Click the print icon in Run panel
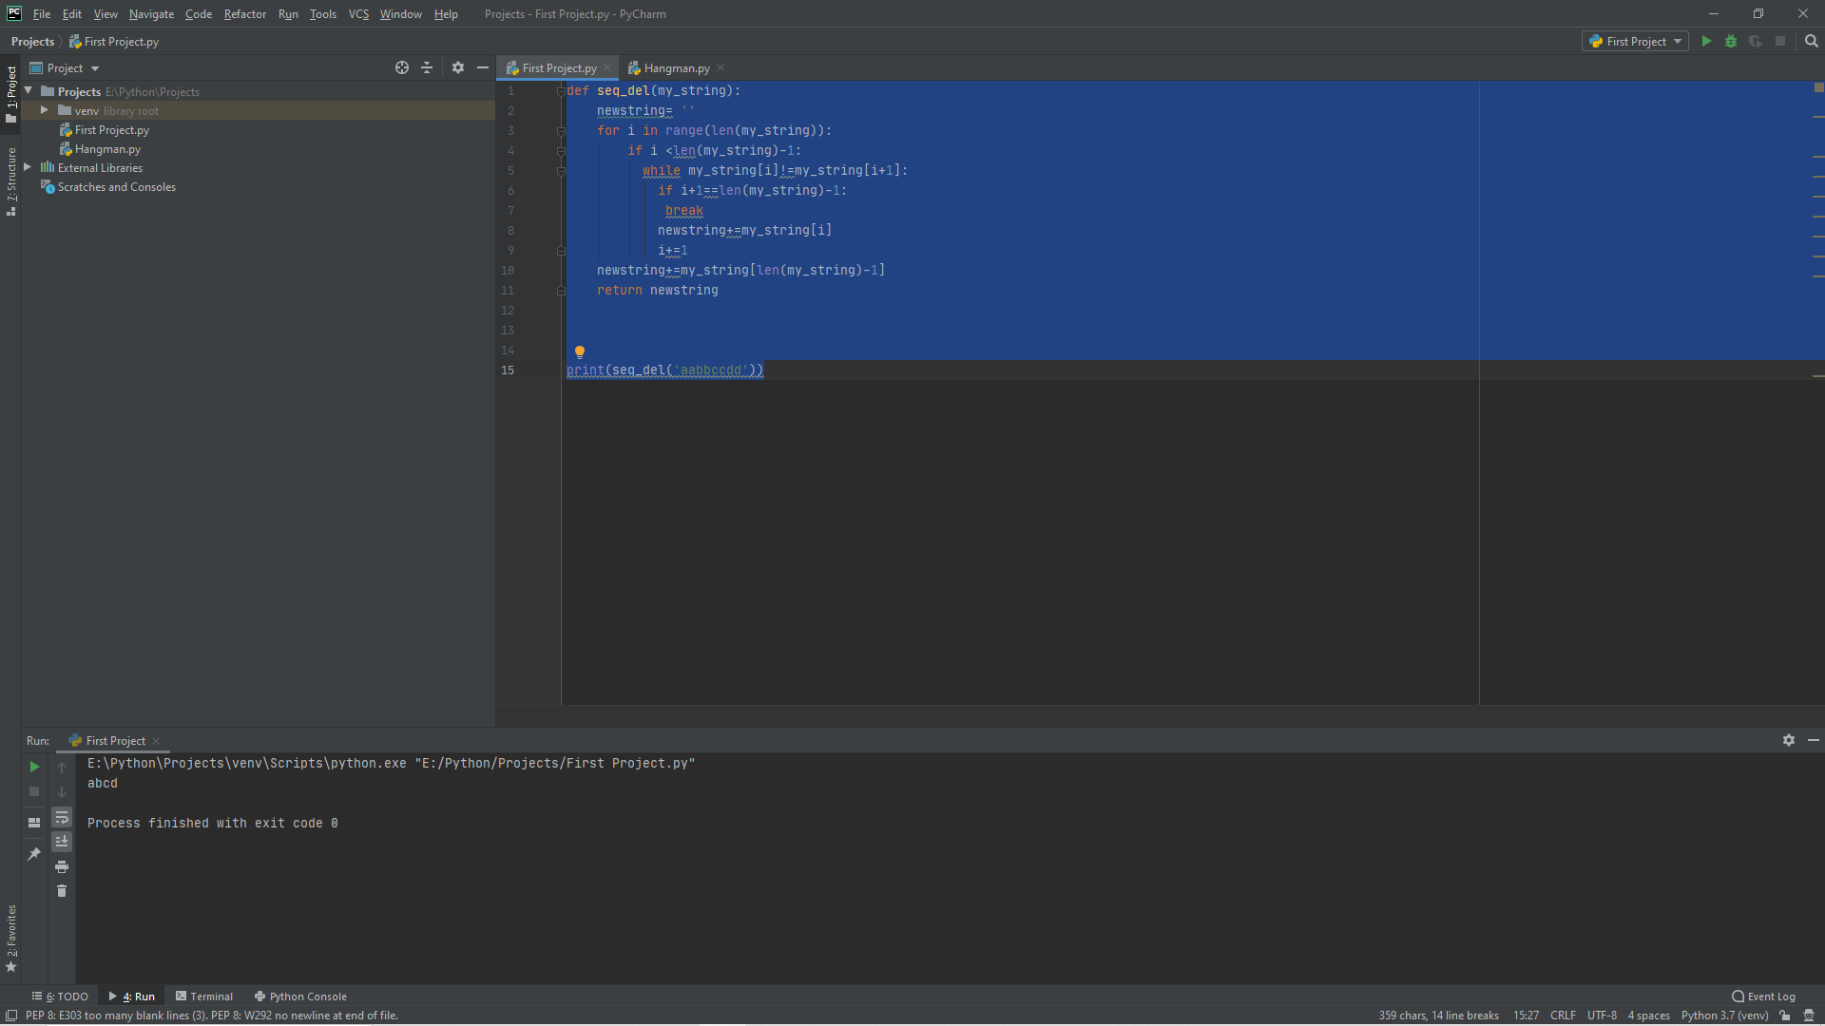The image size is (1825, 1026). tap(62, 867)
